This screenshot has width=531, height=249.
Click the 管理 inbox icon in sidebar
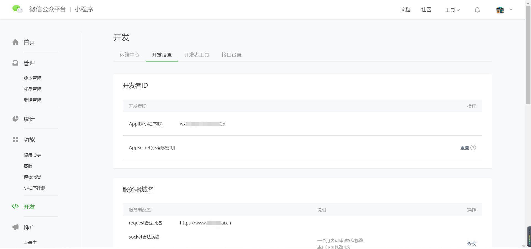[x=15, y=63]
